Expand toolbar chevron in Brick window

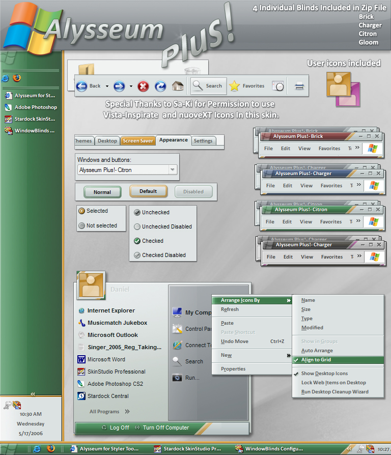tap(357, 148)
